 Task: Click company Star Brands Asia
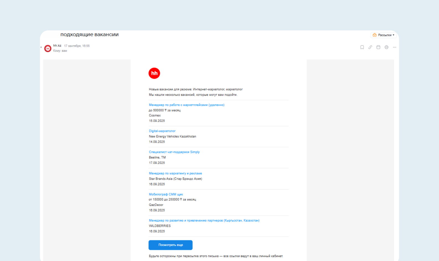(176, 179)
